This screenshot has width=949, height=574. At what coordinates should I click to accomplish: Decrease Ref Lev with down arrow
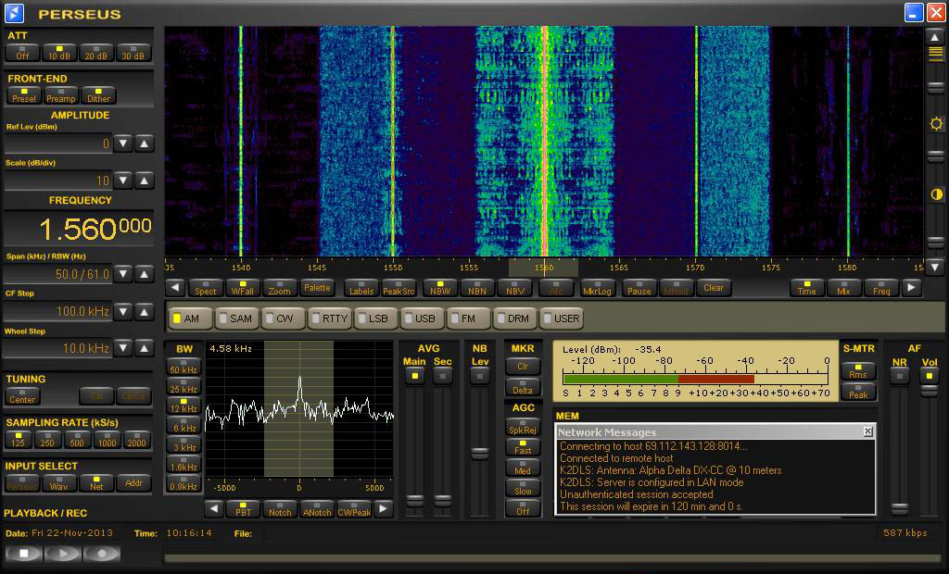123,143
